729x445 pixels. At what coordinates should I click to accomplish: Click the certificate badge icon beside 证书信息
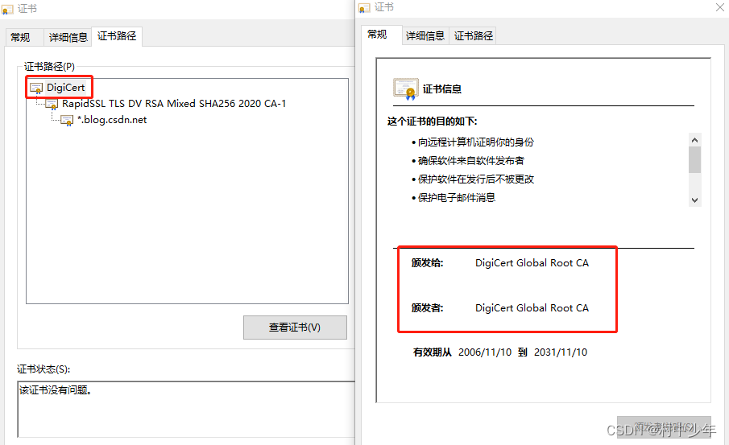tap(405, 89)
